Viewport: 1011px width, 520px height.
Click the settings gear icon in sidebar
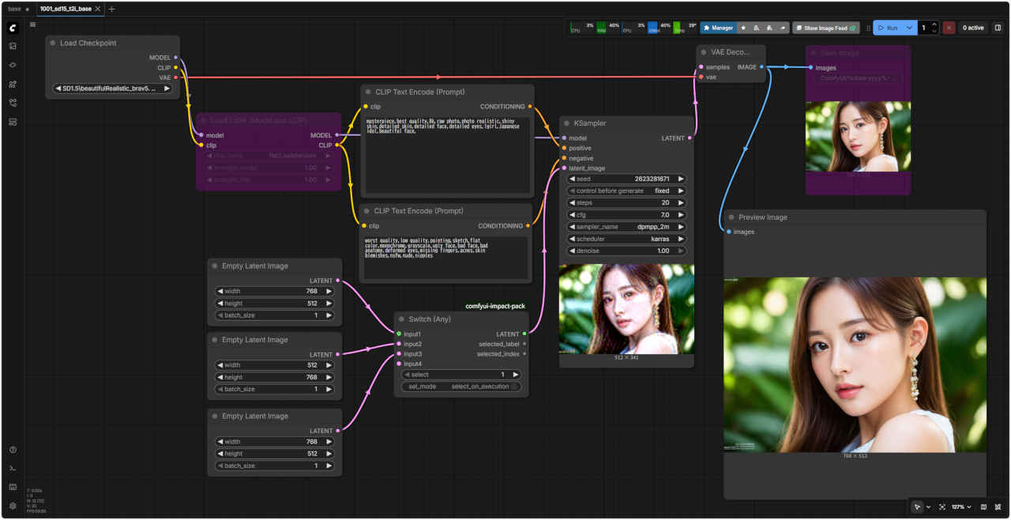[x=13, y=506]
